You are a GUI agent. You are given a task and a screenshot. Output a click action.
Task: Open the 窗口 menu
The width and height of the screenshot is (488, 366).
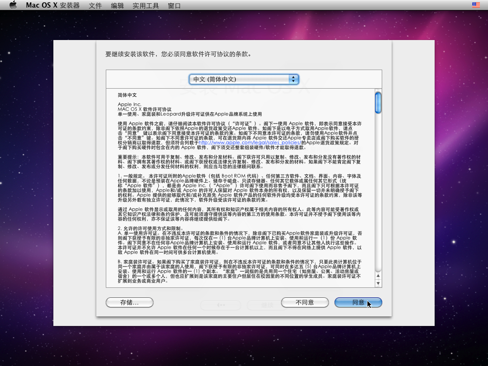(x=174, y=5)
